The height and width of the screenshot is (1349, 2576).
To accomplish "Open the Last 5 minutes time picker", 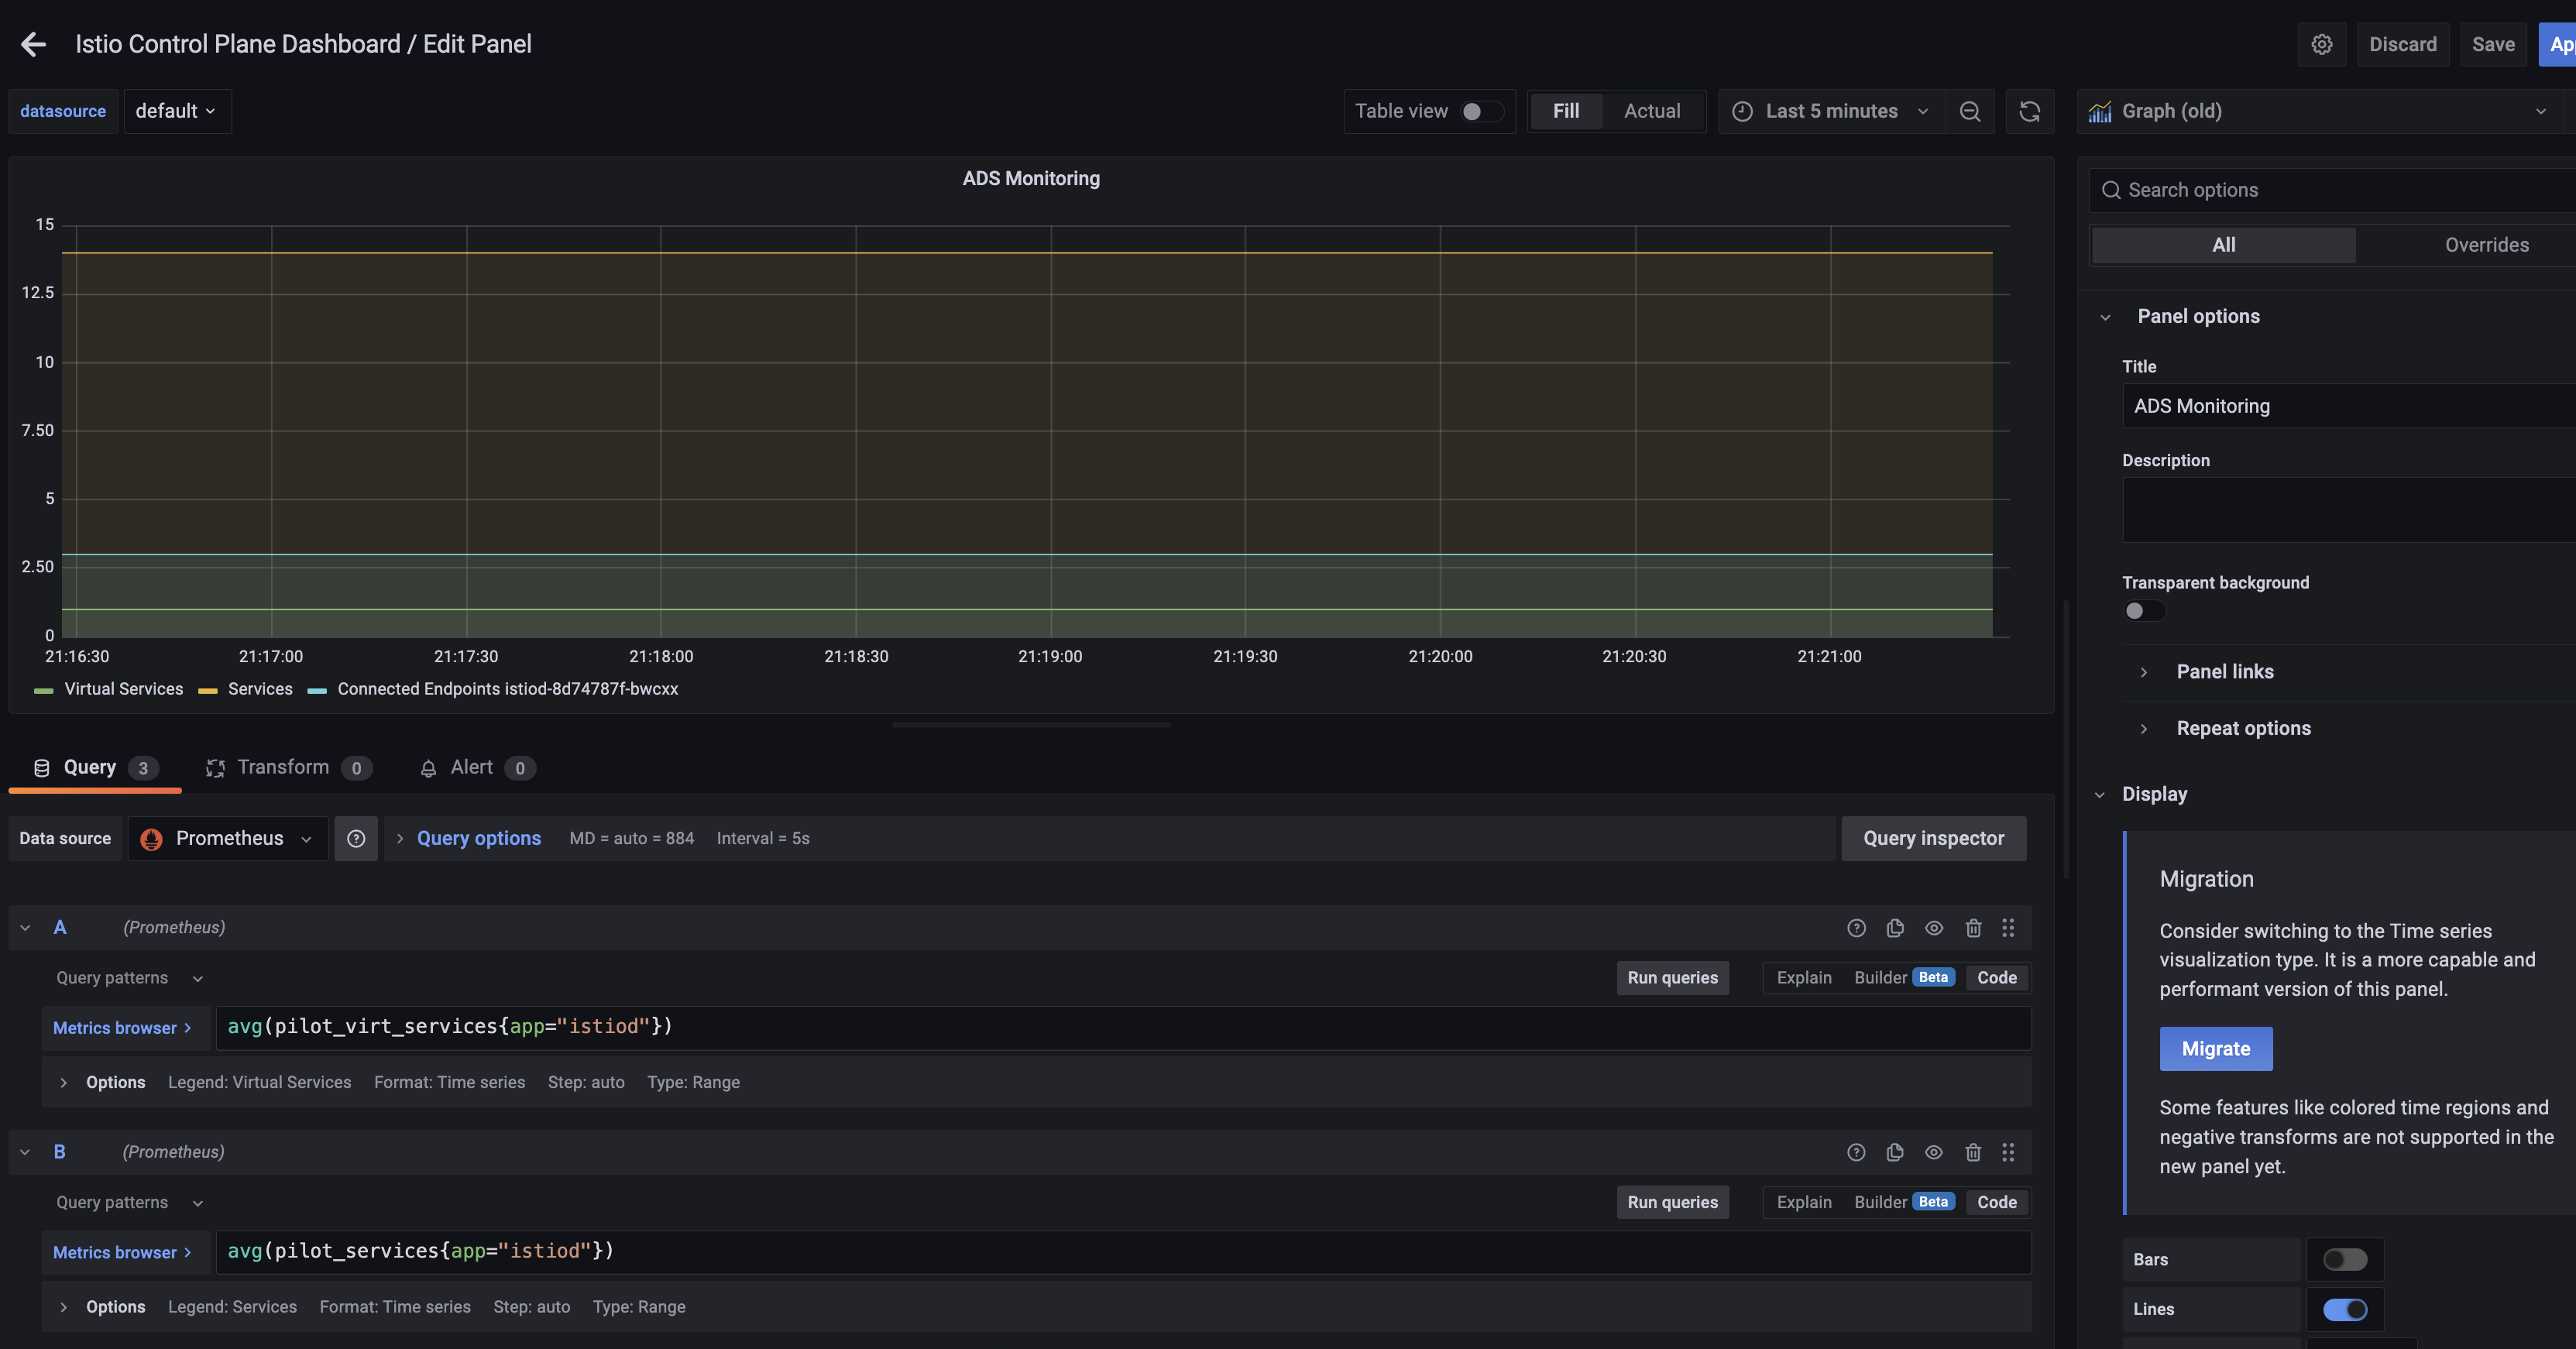I will tap(1830, 111).
